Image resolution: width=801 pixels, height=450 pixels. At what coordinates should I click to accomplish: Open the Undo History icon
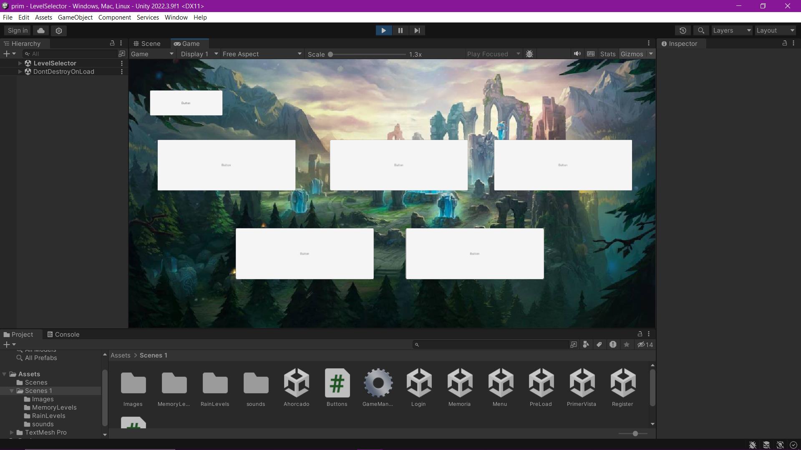pos(683,30)
